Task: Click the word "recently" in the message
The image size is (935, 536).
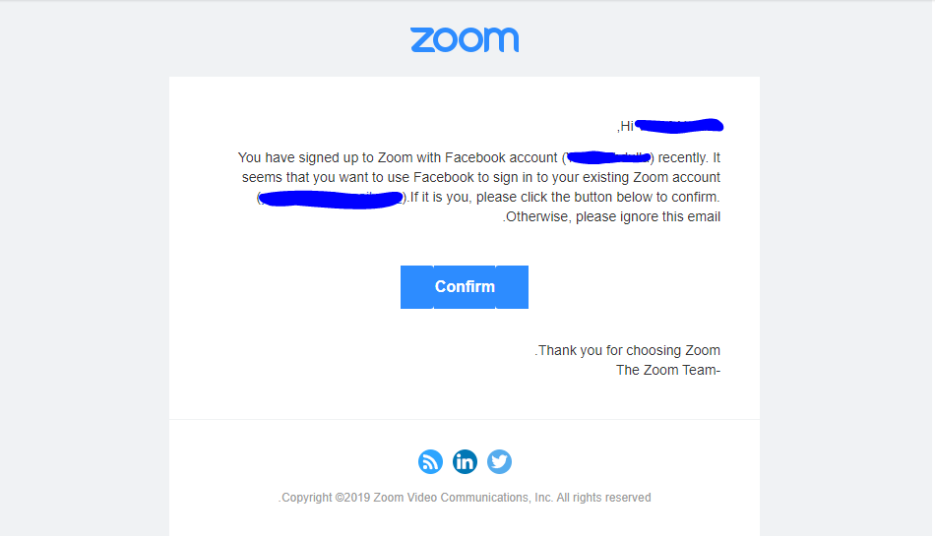Action: pyautogui.click(x=683, y=157)
